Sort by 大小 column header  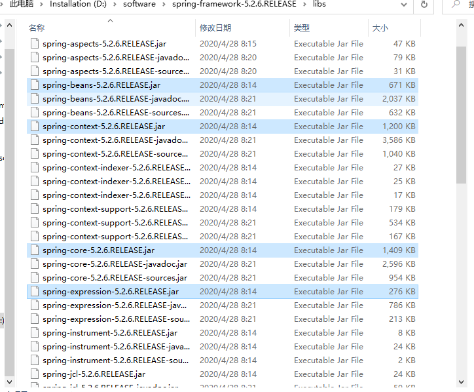(x=395, y=28)
